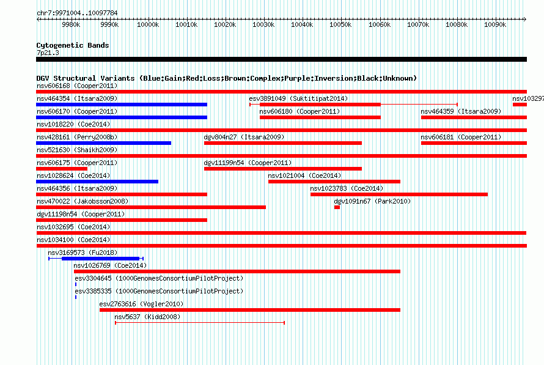Click the 7p21.3 band label
The width and height of the screenshot is (544, 365).
[x=48, y=53]
